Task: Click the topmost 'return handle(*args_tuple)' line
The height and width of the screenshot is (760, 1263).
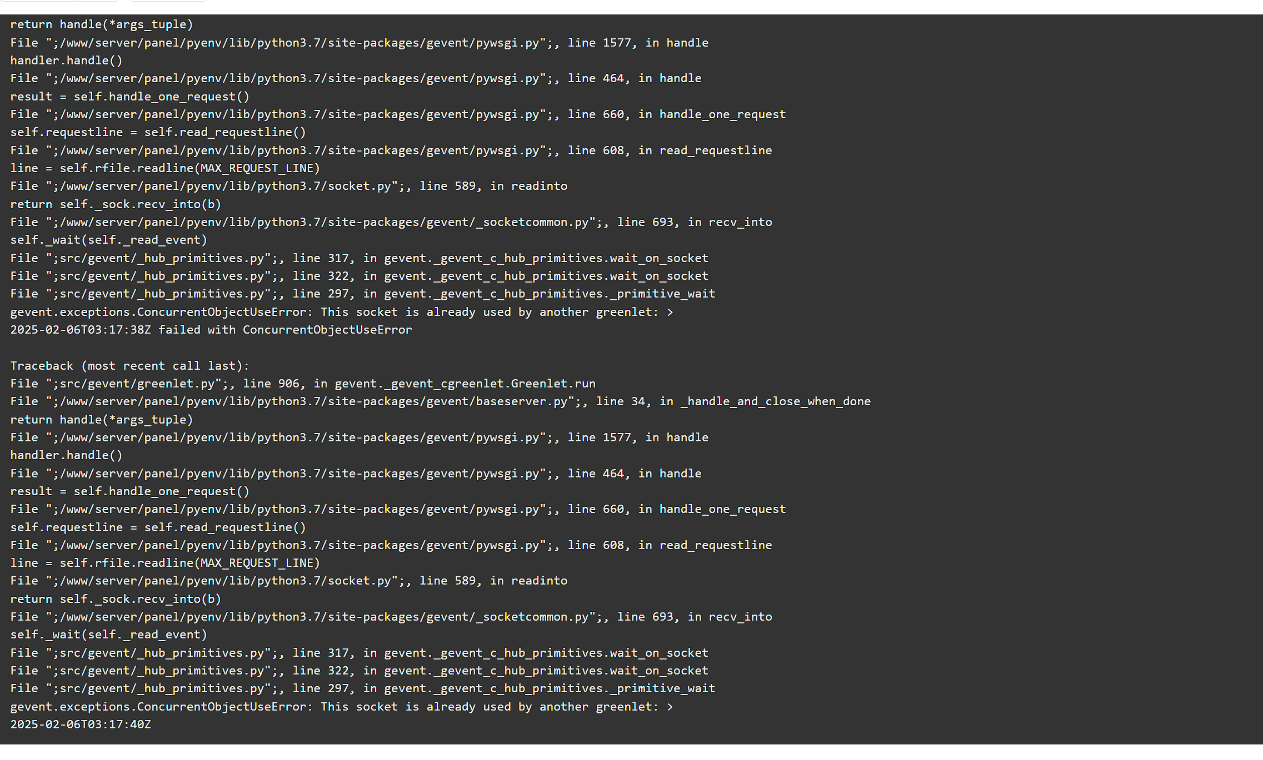Action: [x=102, y=24]
